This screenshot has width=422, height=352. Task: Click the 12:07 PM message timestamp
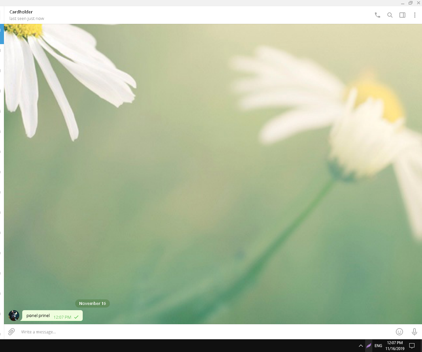(62, 317)
